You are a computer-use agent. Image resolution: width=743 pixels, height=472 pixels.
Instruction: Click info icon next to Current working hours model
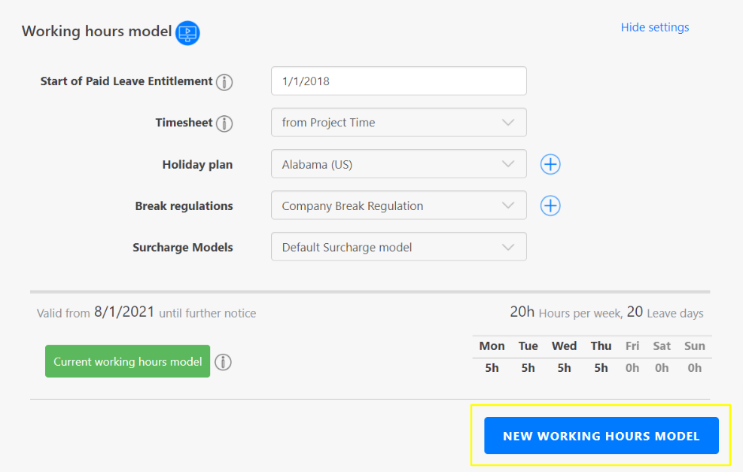pyautogui.click(x=223, y=362)
